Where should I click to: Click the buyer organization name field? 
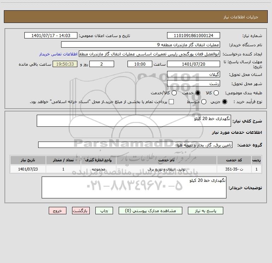point(141,45)
